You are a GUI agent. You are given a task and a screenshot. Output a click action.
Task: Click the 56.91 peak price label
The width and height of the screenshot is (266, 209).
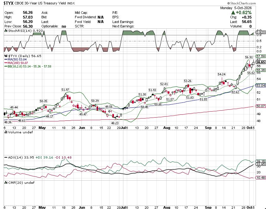coord(249,57)
